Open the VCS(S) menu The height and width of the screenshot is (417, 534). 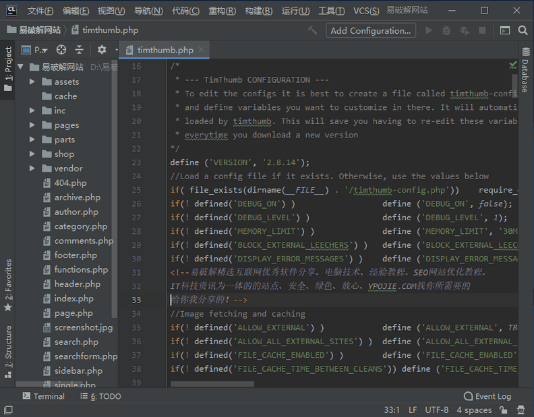click(365, 11)
